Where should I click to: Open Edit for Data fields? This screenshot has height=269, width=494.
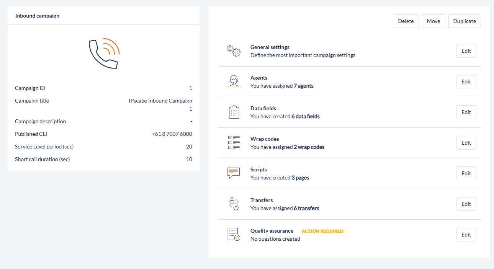pyautogui.click(x=466, y=112)
